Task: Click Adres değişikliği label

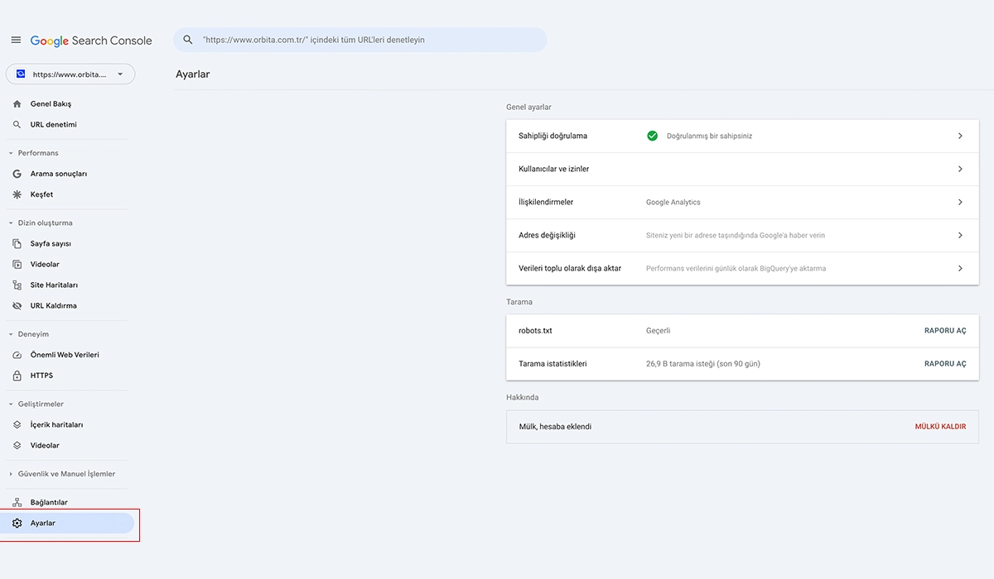Action: point(547,235)
